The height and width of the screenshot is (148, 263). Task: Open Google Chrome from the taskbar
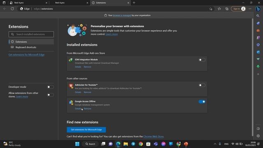pos(141,144)
